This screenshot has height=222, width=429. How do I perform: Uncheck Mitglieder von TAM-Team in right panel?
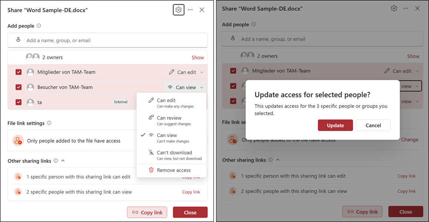coord(233,71)
